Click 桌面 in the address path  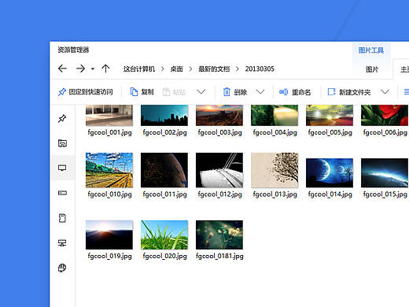pyautogui.click(x=176, y=69)
